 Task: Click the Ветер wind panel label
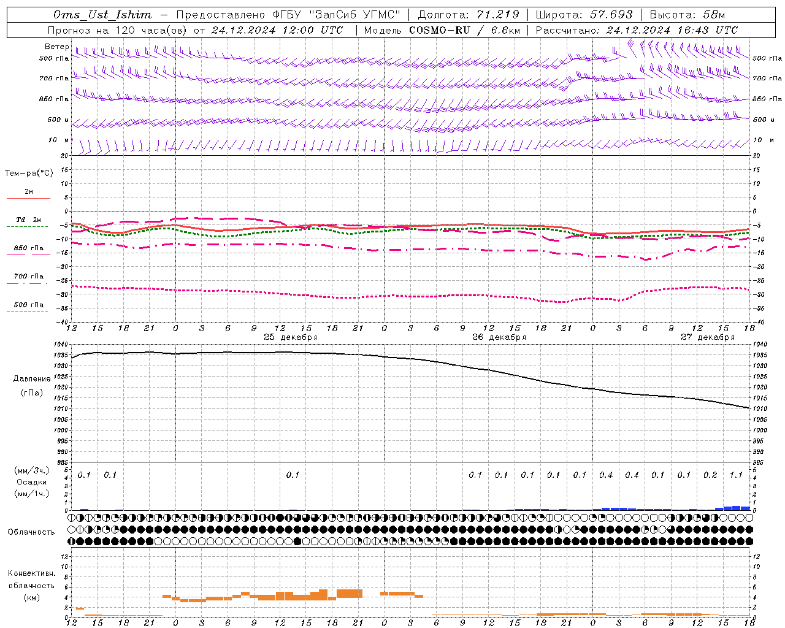click(x=56, y=47)
